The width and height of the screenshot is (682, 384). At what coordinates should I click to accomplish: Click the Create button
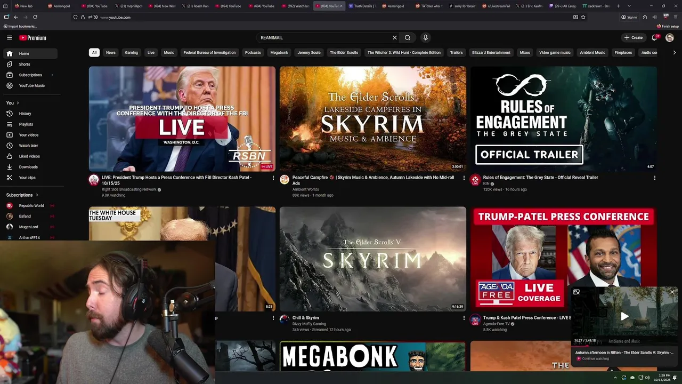pyautogui.click(x=634, y=38)
